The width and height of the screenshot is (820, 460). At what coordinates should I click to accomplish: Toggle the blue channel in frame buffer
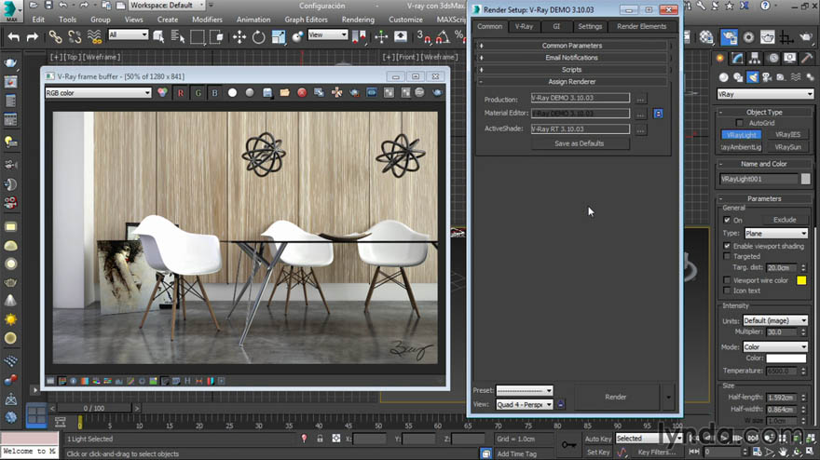point(214,93)
